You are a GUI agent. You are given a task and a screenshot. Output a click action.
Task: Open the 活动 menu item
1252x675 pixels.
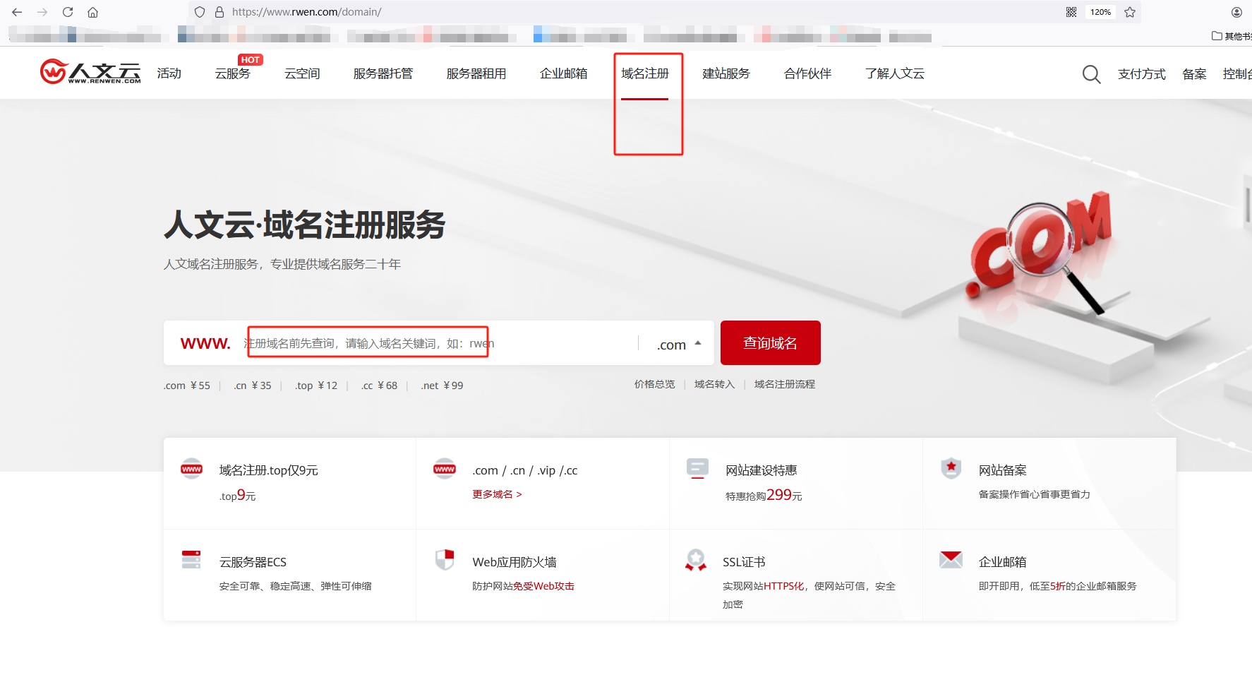point(169,73)
